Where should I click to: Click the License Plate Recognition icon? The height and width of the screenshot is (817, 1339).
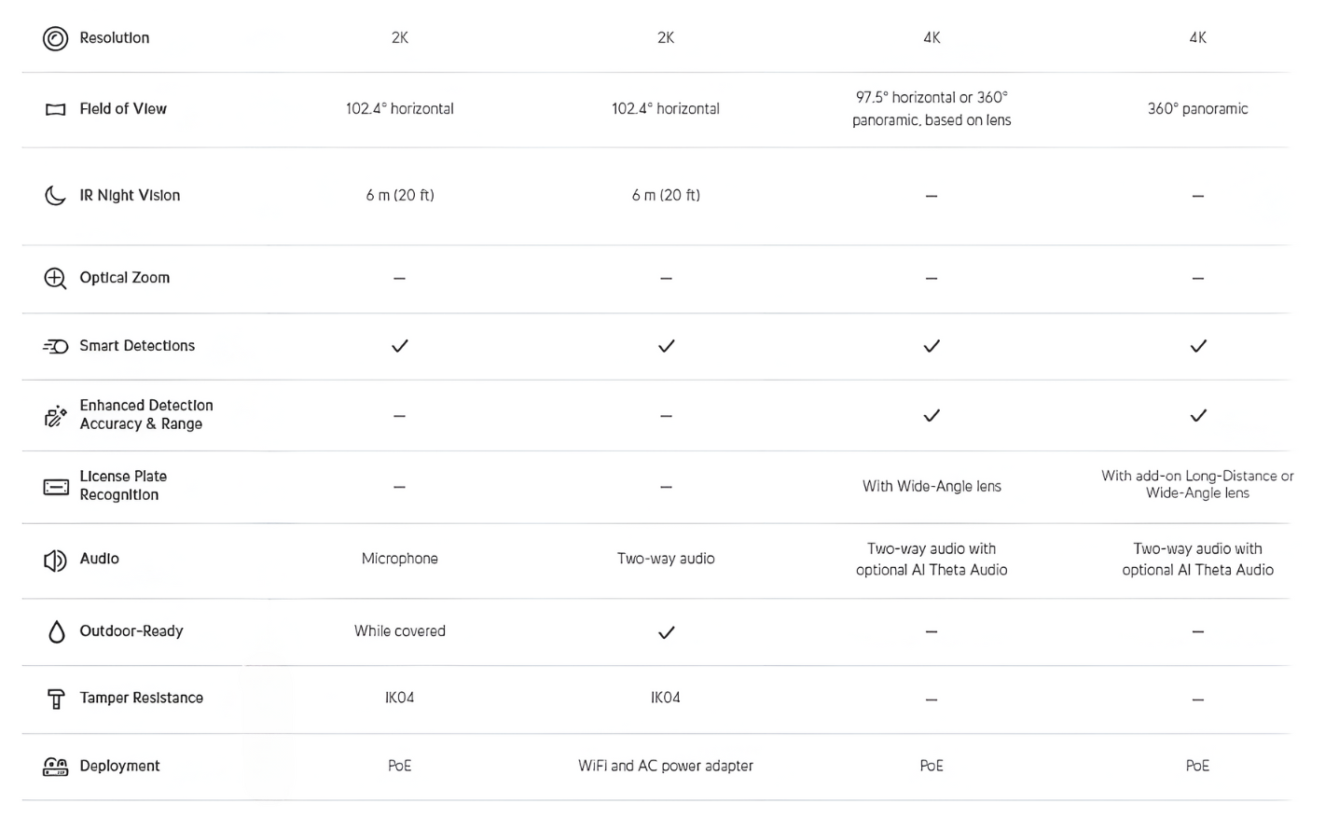56,486
